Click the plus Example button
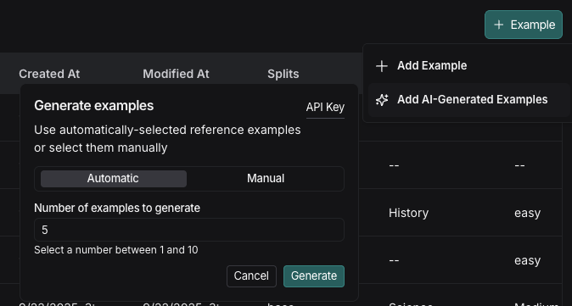 524,25
